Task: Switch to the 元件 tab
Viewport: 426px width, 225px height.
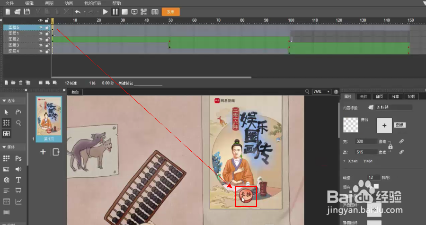Action: tap(364, 96)
